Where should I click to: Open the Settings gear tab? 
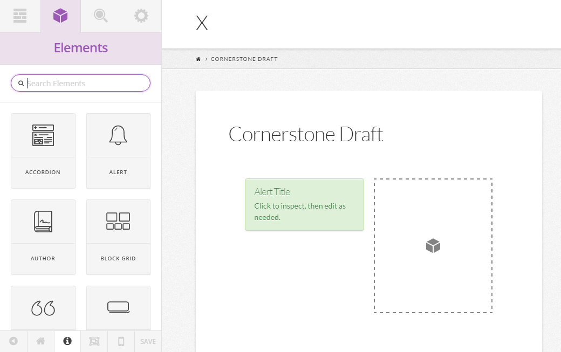141,16
